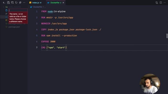Click the editor scrollbar marker on right edge
This screenshot has width=168, height=94.
coord(167,36)
